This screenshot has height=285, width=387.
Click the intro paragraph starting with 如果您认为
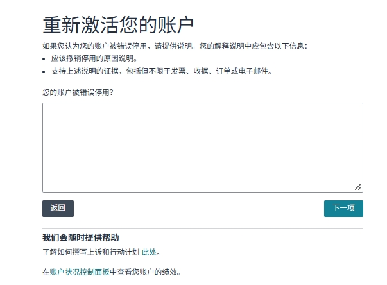pyautogui.click(x=175, y=46)
